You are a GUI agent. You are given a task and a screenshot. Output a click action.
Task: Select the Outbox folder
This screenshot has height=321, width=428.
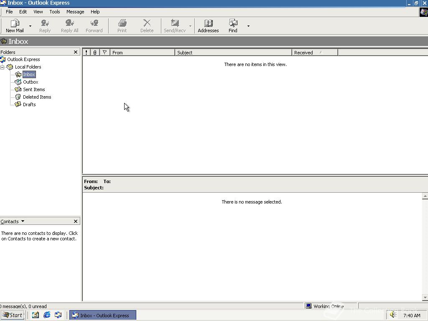click(31, 82)
